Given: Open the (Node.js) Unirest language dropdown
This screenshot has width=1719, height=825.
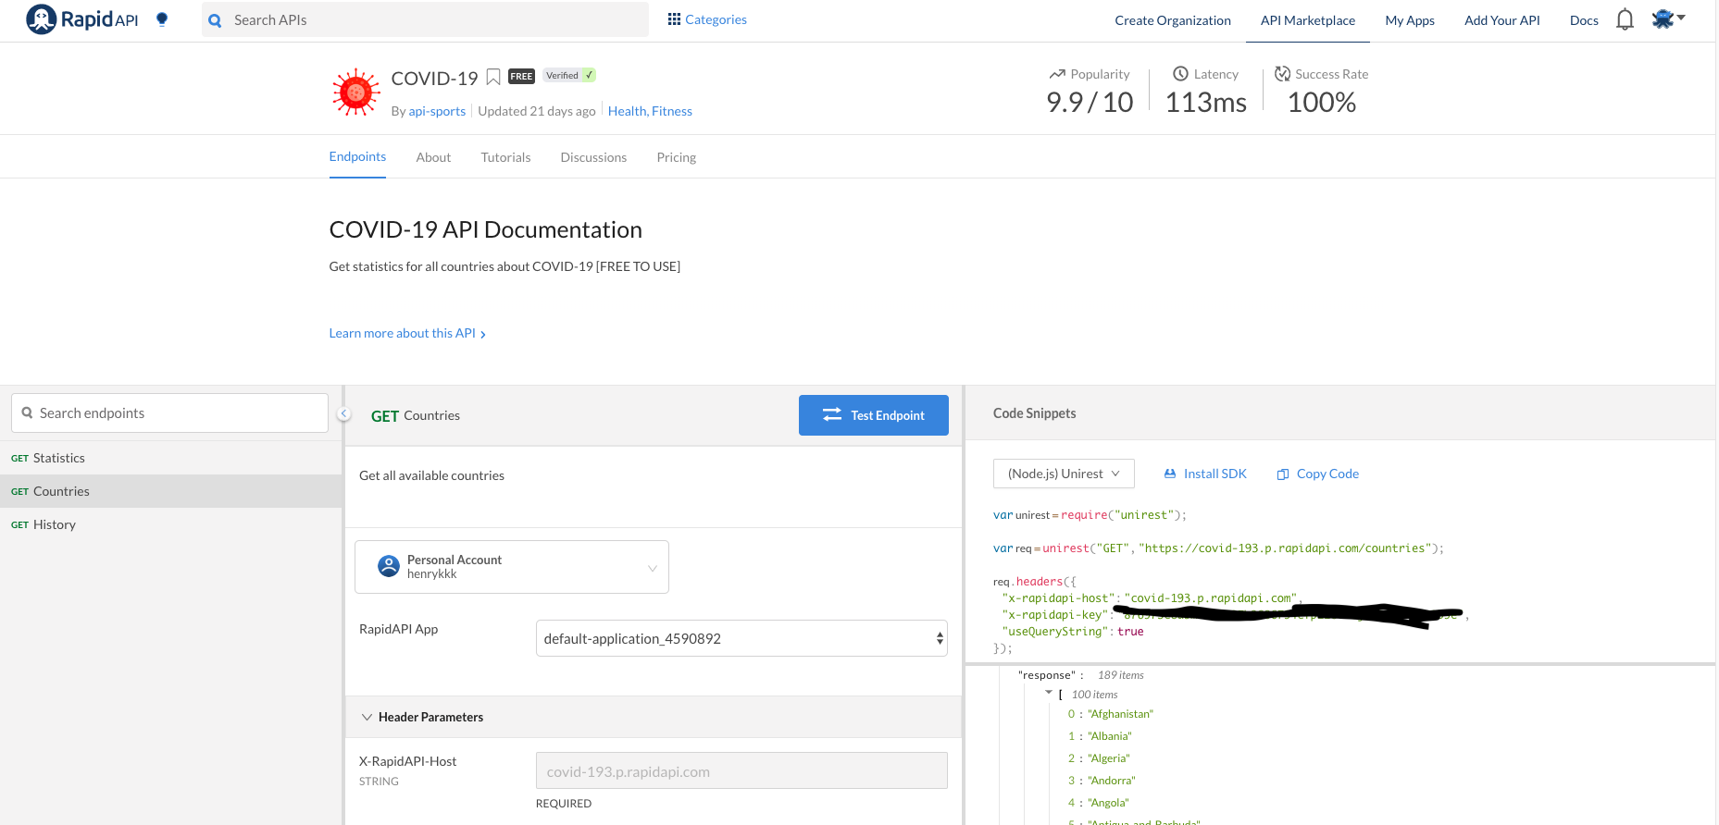Looking at the screenshot, I should (x=1064, y=474).
